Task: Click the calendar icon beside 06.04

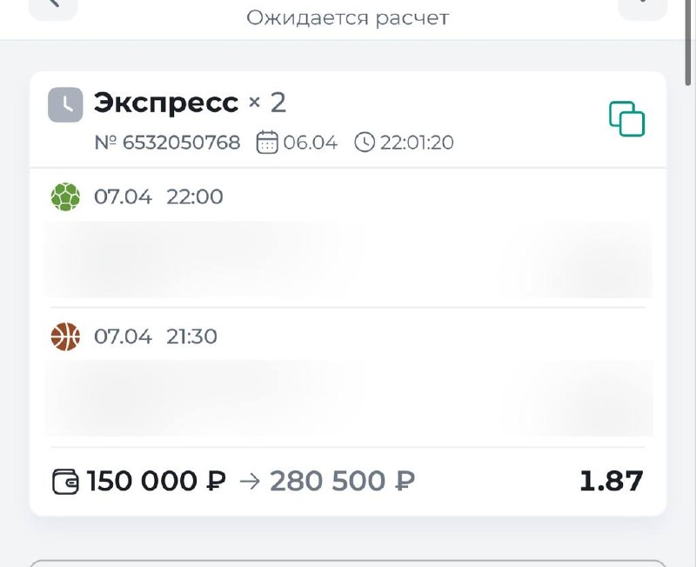Action: [x=267, y=143]
